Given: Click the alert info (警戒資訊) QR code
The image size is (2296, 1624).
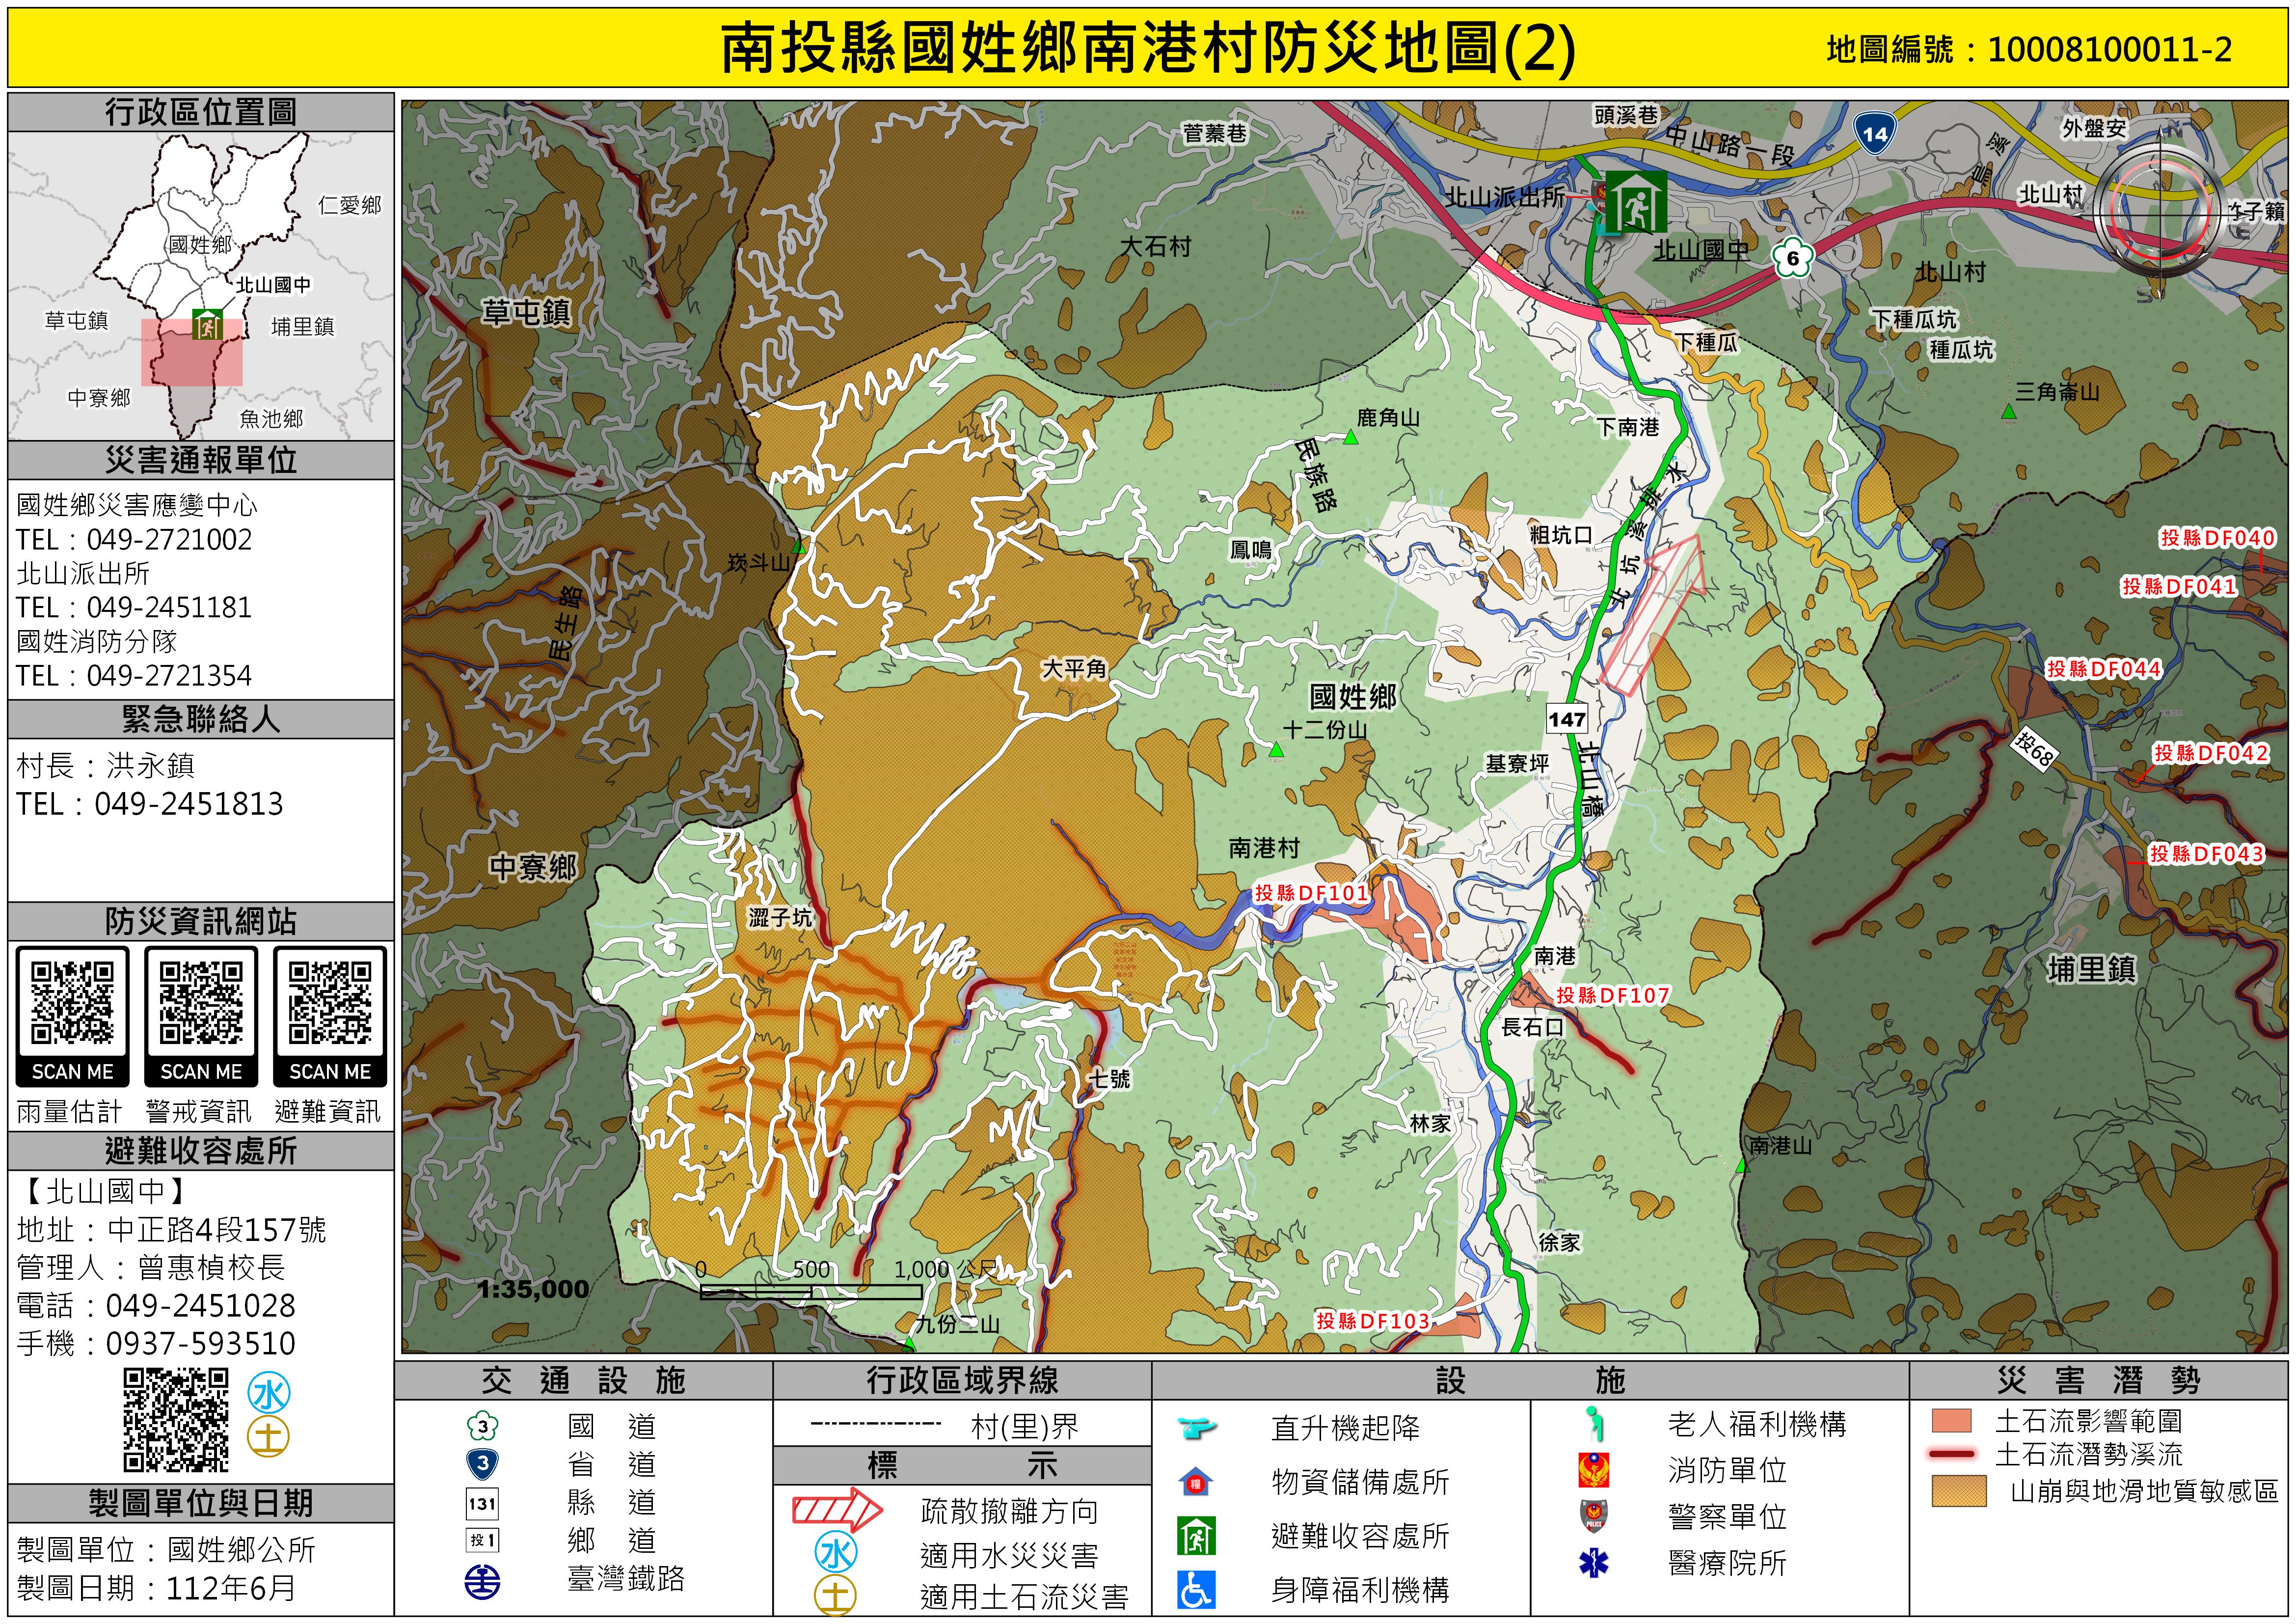Looking at the screenshot, I should (201, 1003).
